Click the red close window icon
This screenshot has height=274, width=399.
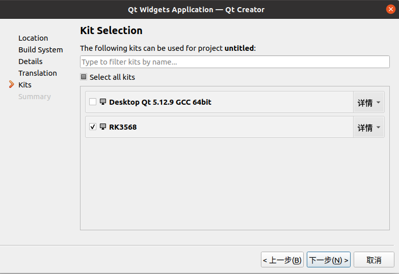point(391,9)
